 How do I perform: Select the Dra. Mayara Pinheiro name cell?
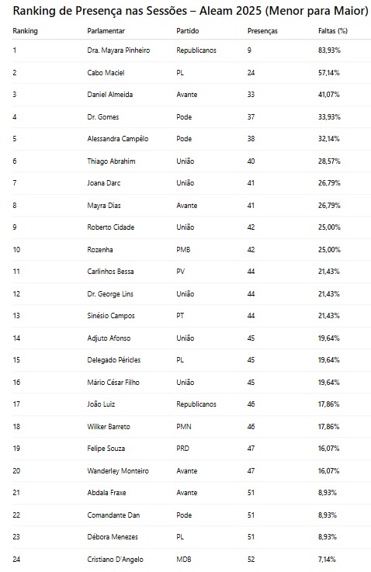pos(119,50)
